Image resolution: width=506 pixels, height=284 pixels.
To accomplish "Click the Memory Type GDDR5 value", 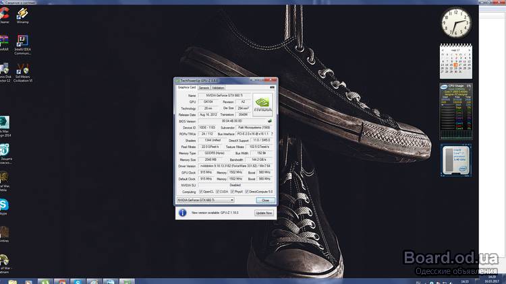I will coord(215,153).
